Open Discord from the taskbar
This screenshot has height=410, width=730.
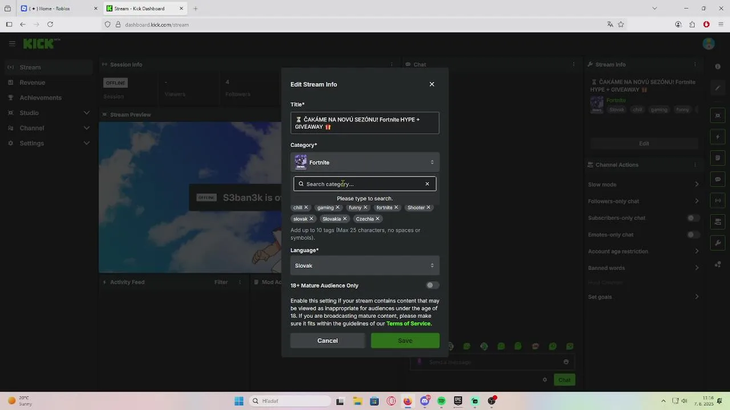coord(424,401)
